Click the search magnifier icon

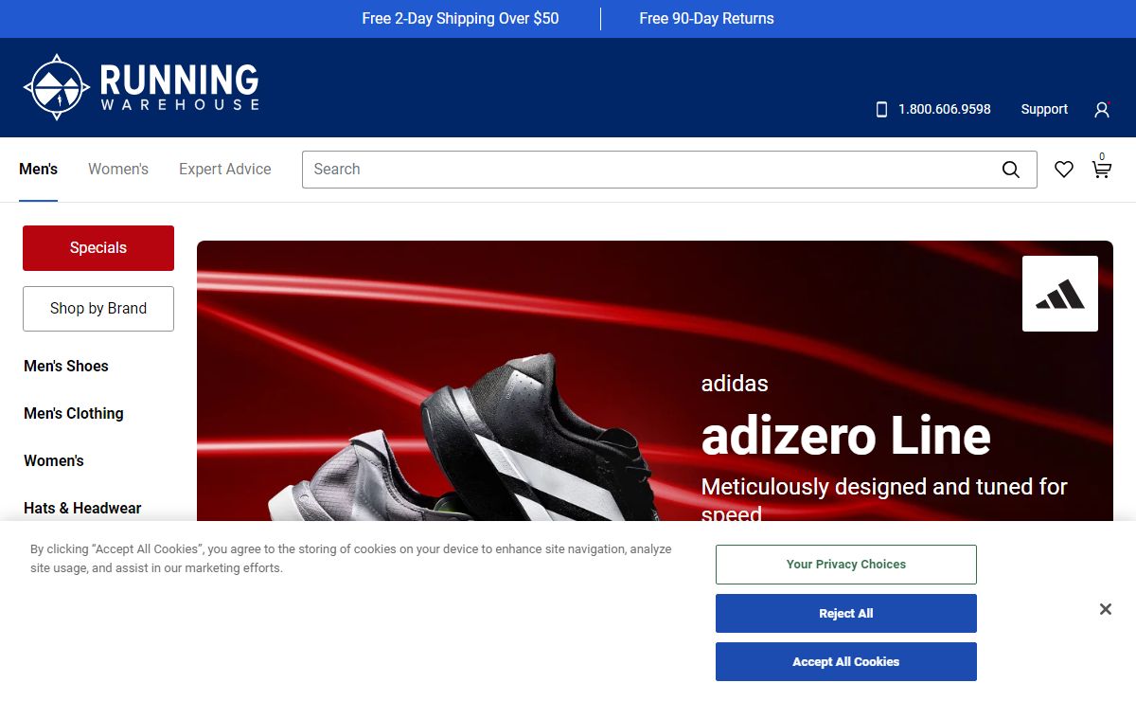1011,170
